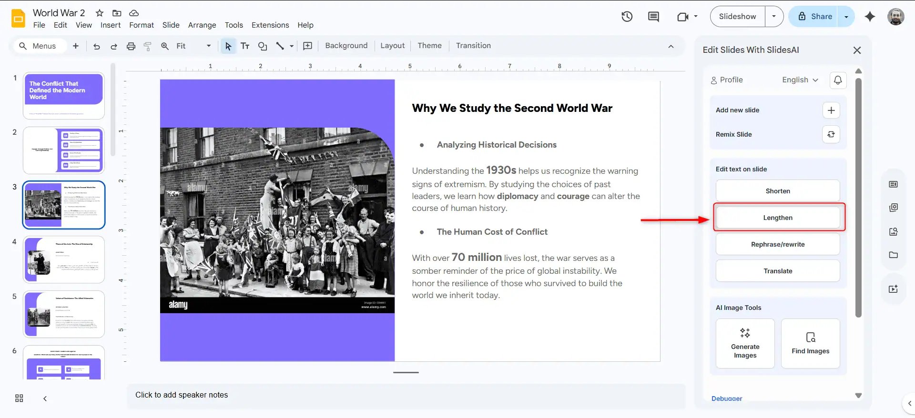
Task: Open Meet video dropdown arrow
Action: [x=696, y=17]
